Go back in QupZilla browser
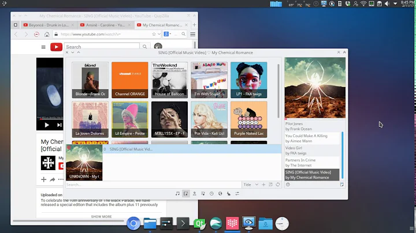416x233 pixels. (x=16, y=34)
